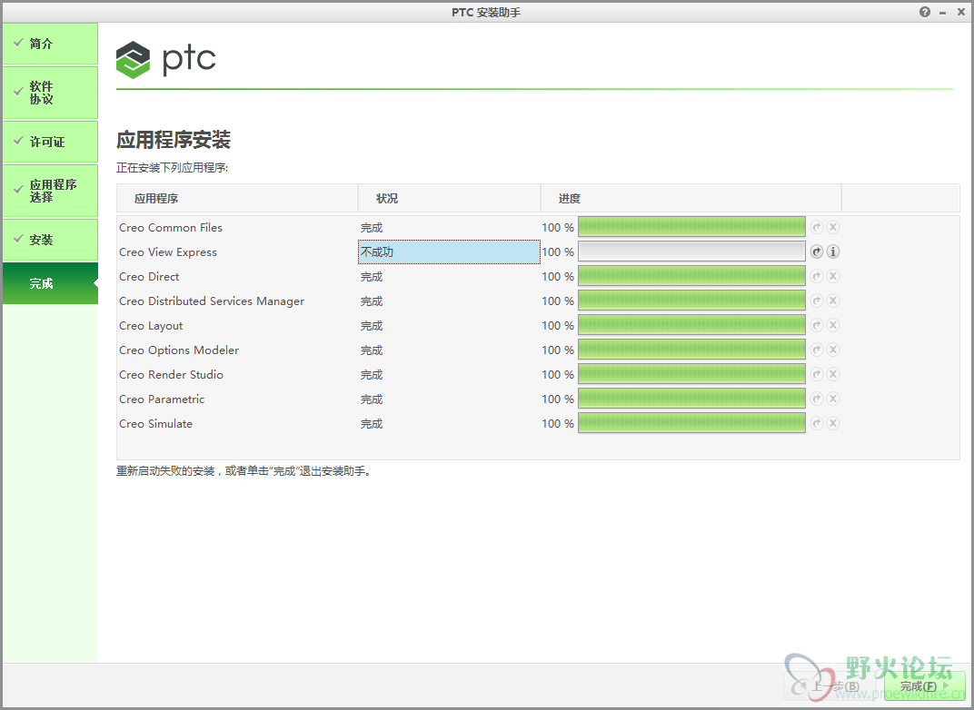Click cancel X icon for Creo Parametric
Image resolution: width=974 pixels, height=710 pixels.
tap(833, 399)
